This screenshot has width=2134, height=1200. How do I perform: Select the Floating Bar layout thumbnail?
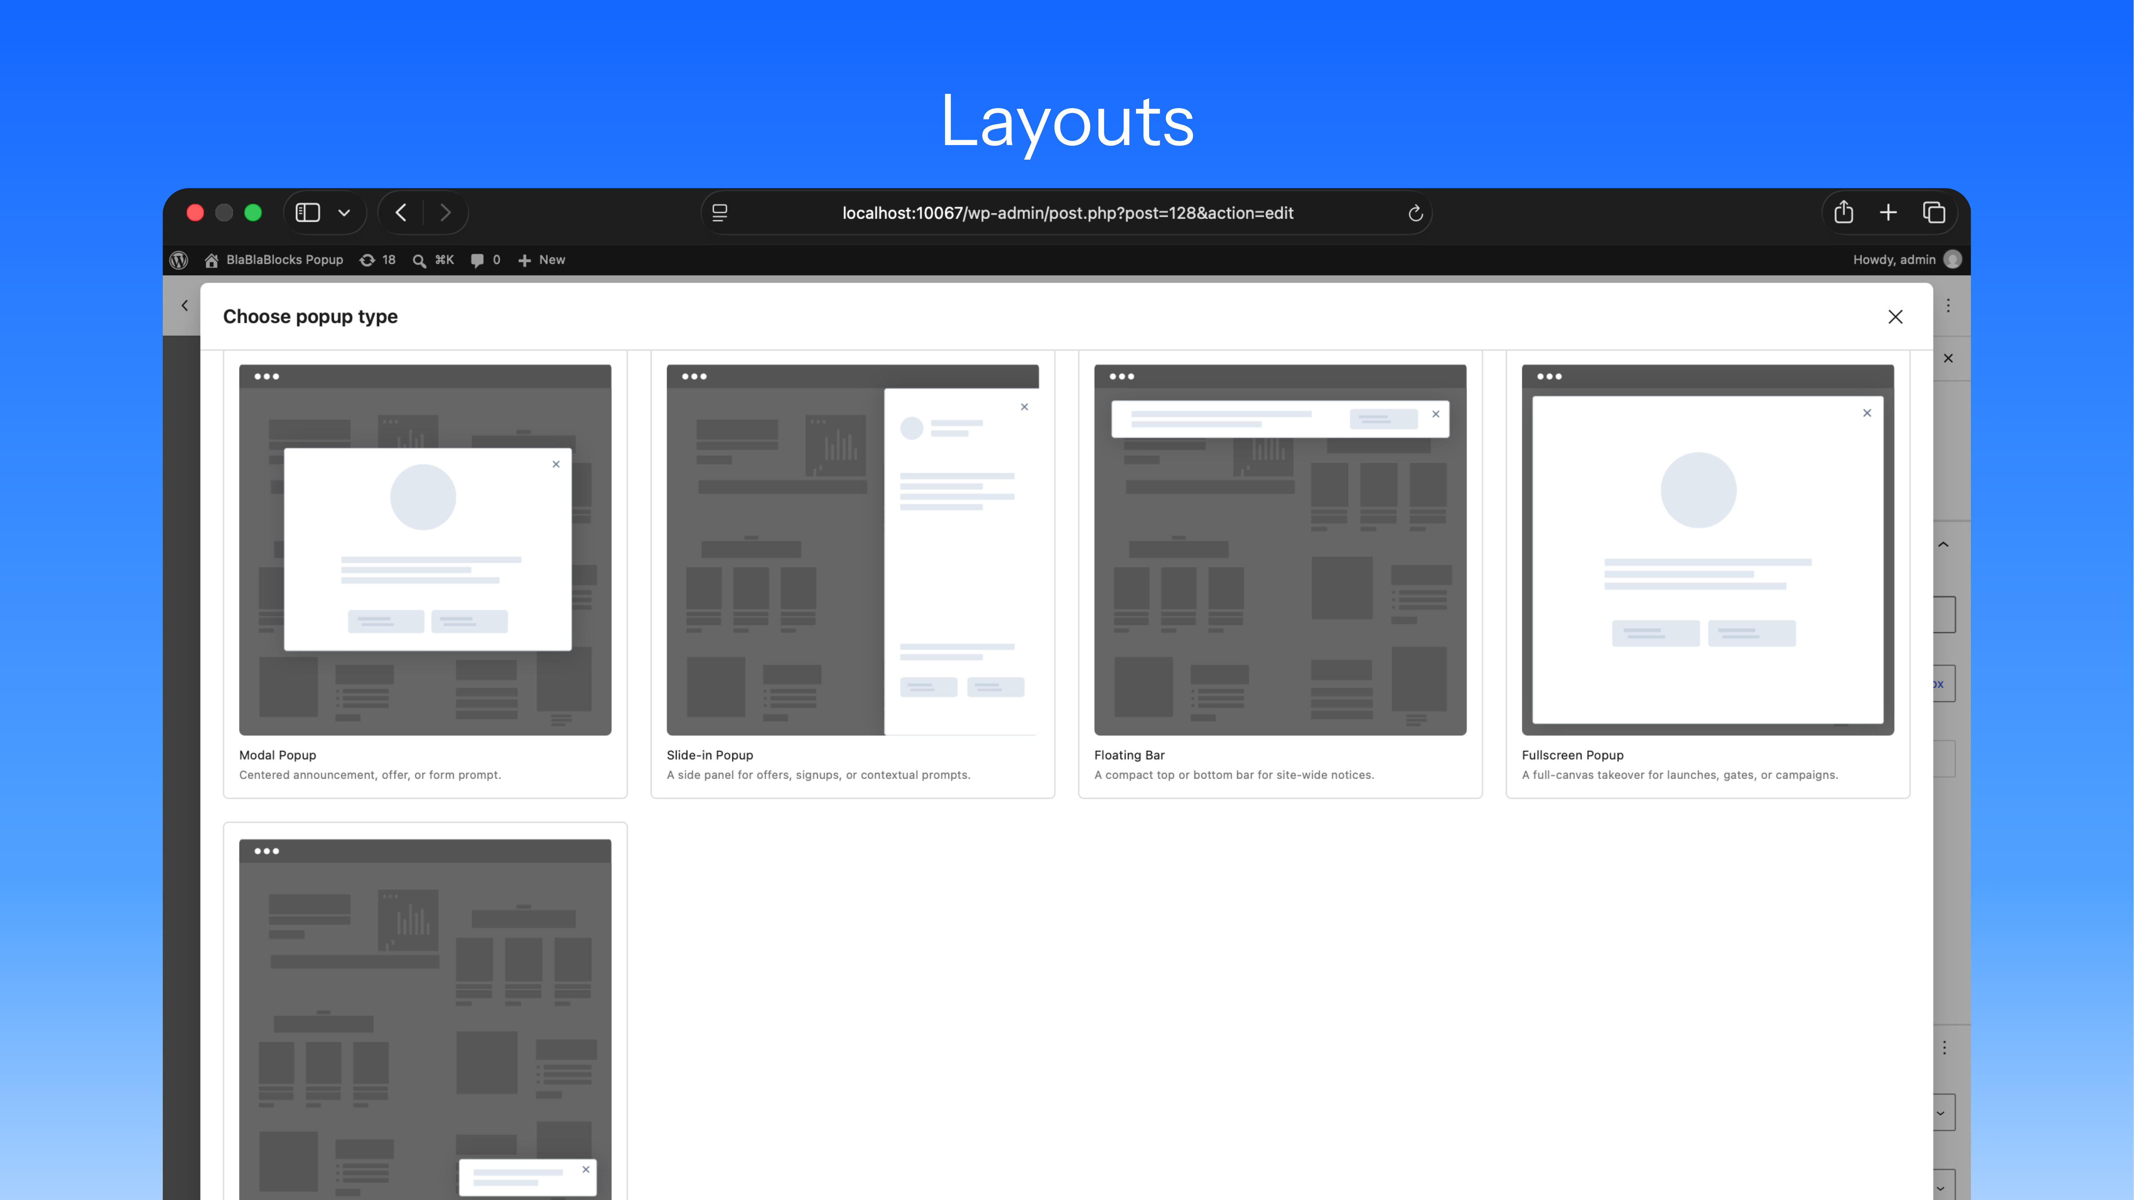(1280, 550)
